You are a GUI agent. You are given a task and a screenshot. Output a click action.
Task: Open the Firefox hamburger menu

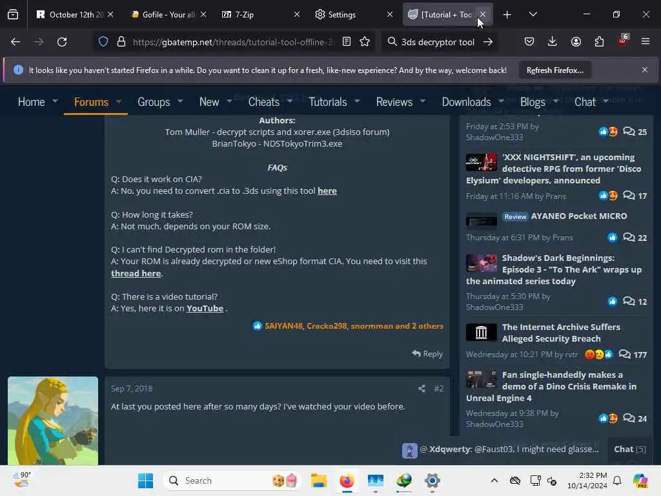pyautogui.click(x=646, y=42)
